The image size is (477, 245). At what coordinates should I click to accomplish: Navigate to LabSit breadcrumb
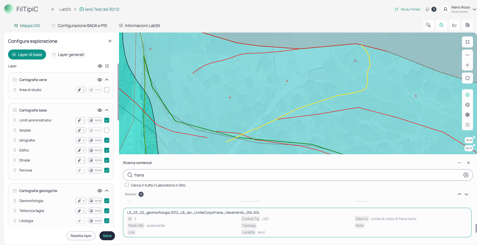coord(65,9)
